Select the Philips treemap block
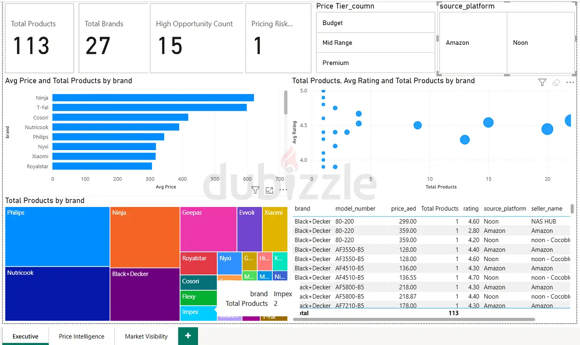Image resolution: width=580 pixels, height=345 pixels. (57, 237)
